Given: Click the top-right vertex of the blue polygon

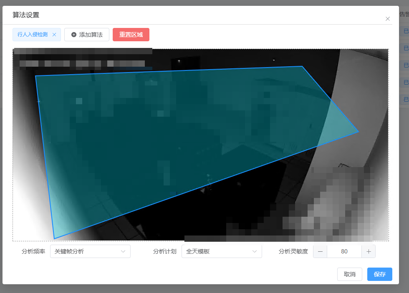Looking at the screenshot, I should (302, 66).
